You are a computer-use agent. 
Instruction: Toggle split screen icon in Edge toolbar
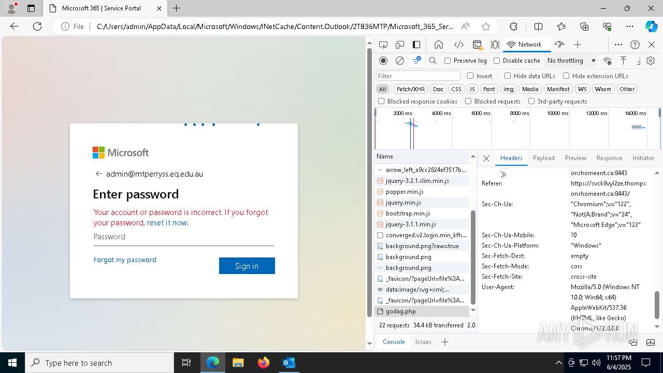[x=538, y=26]
